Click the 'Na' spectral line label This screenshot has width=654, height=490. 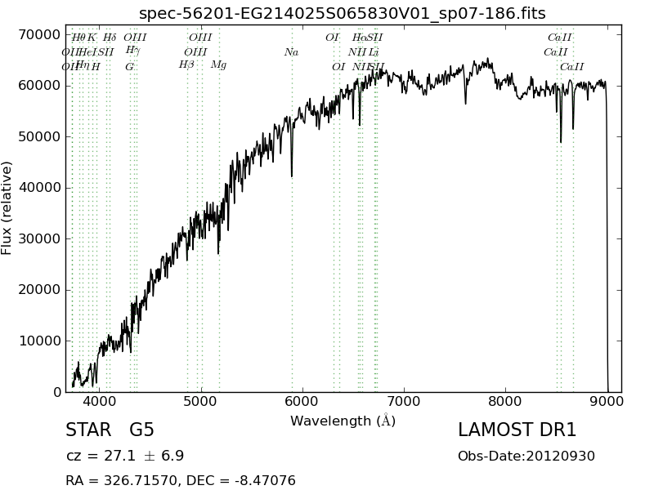pos(292,52)
